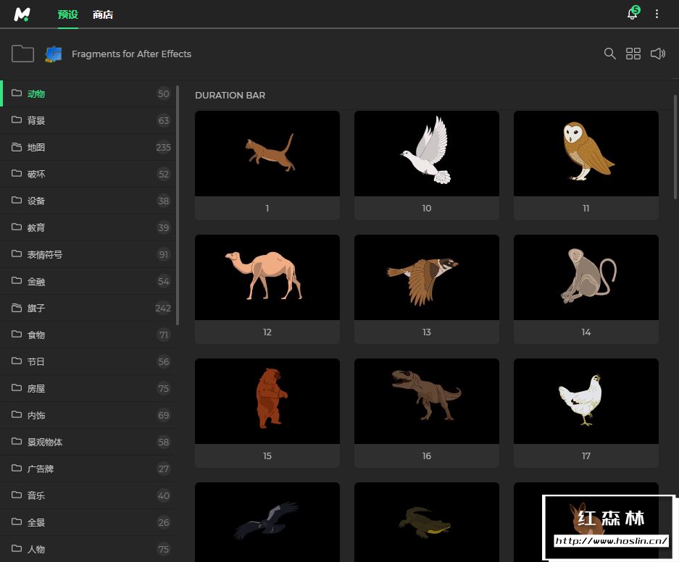Switch to the 商店 tab
679x562 pixels.
[x=103, y=14]
